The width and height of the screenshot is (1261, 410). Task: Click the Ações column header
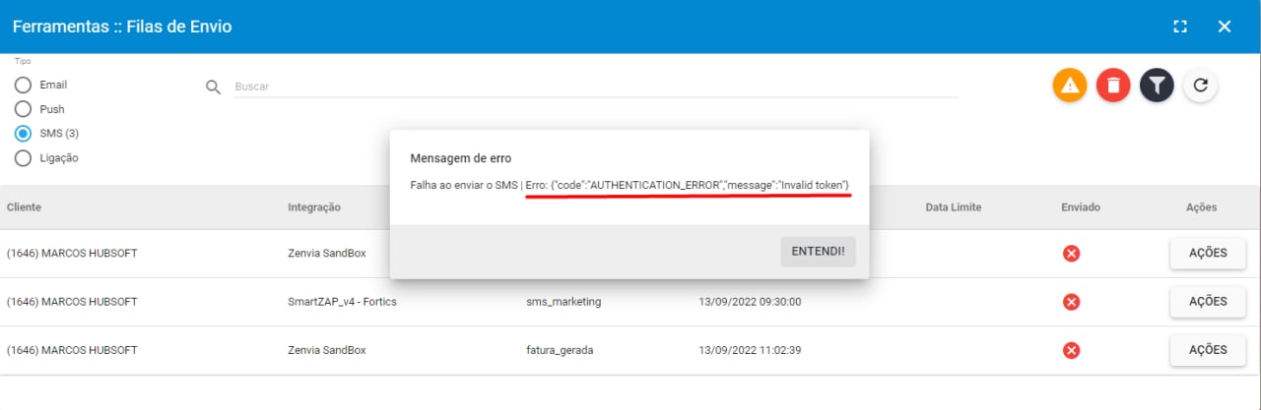pos(1202,207)
